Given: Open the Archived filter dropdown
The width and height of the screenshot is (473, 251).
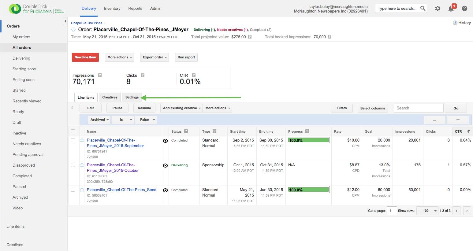Looking at the screenshot, I should [x=99, y=120].
